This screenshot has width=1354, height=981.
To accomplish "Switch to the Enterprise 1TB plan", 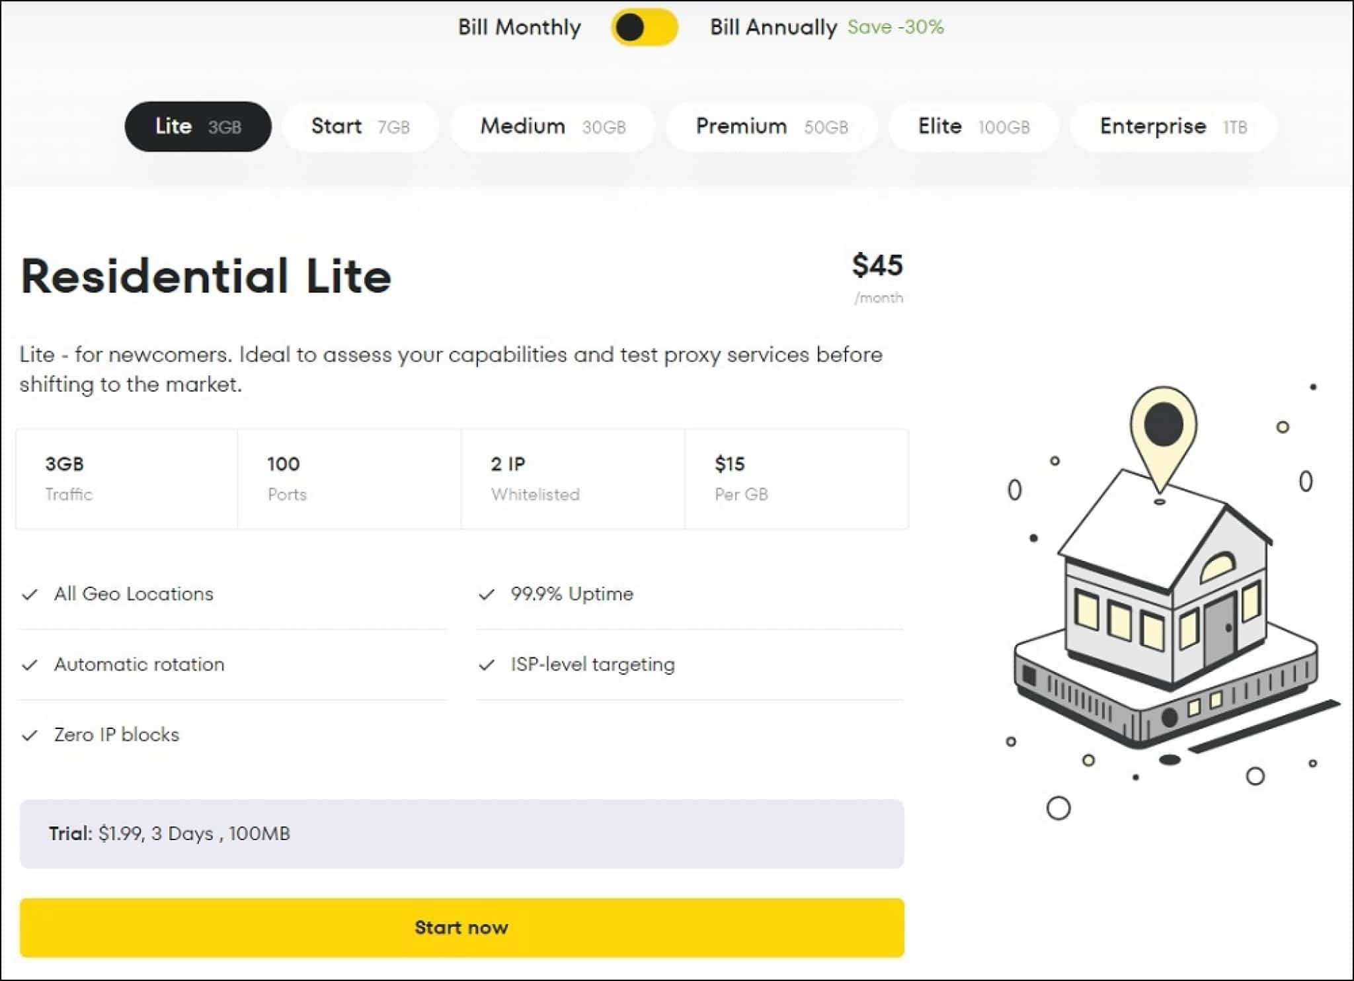I will click(1173, 126).
